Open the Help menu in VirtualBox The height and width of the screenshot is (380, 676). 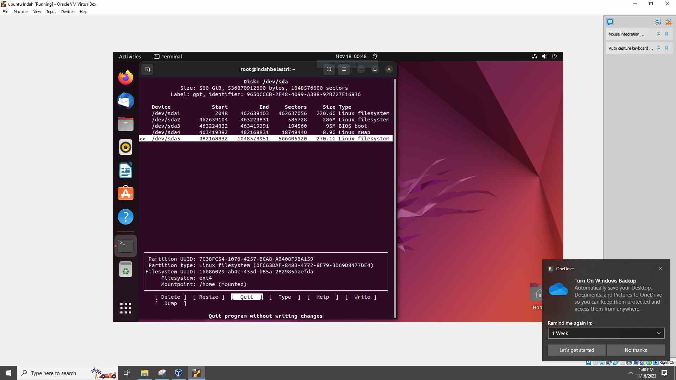83,12
